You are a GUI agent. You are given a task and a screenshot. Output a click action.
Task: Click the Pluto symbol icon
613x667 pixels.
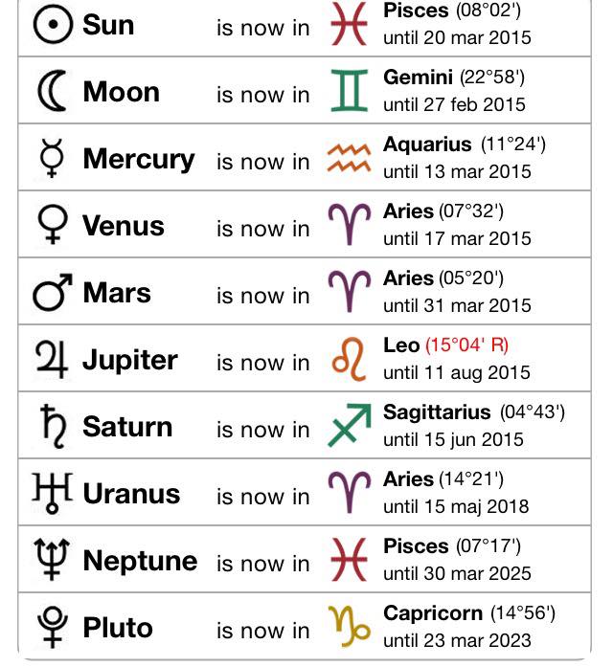click(x=53, y=627)
